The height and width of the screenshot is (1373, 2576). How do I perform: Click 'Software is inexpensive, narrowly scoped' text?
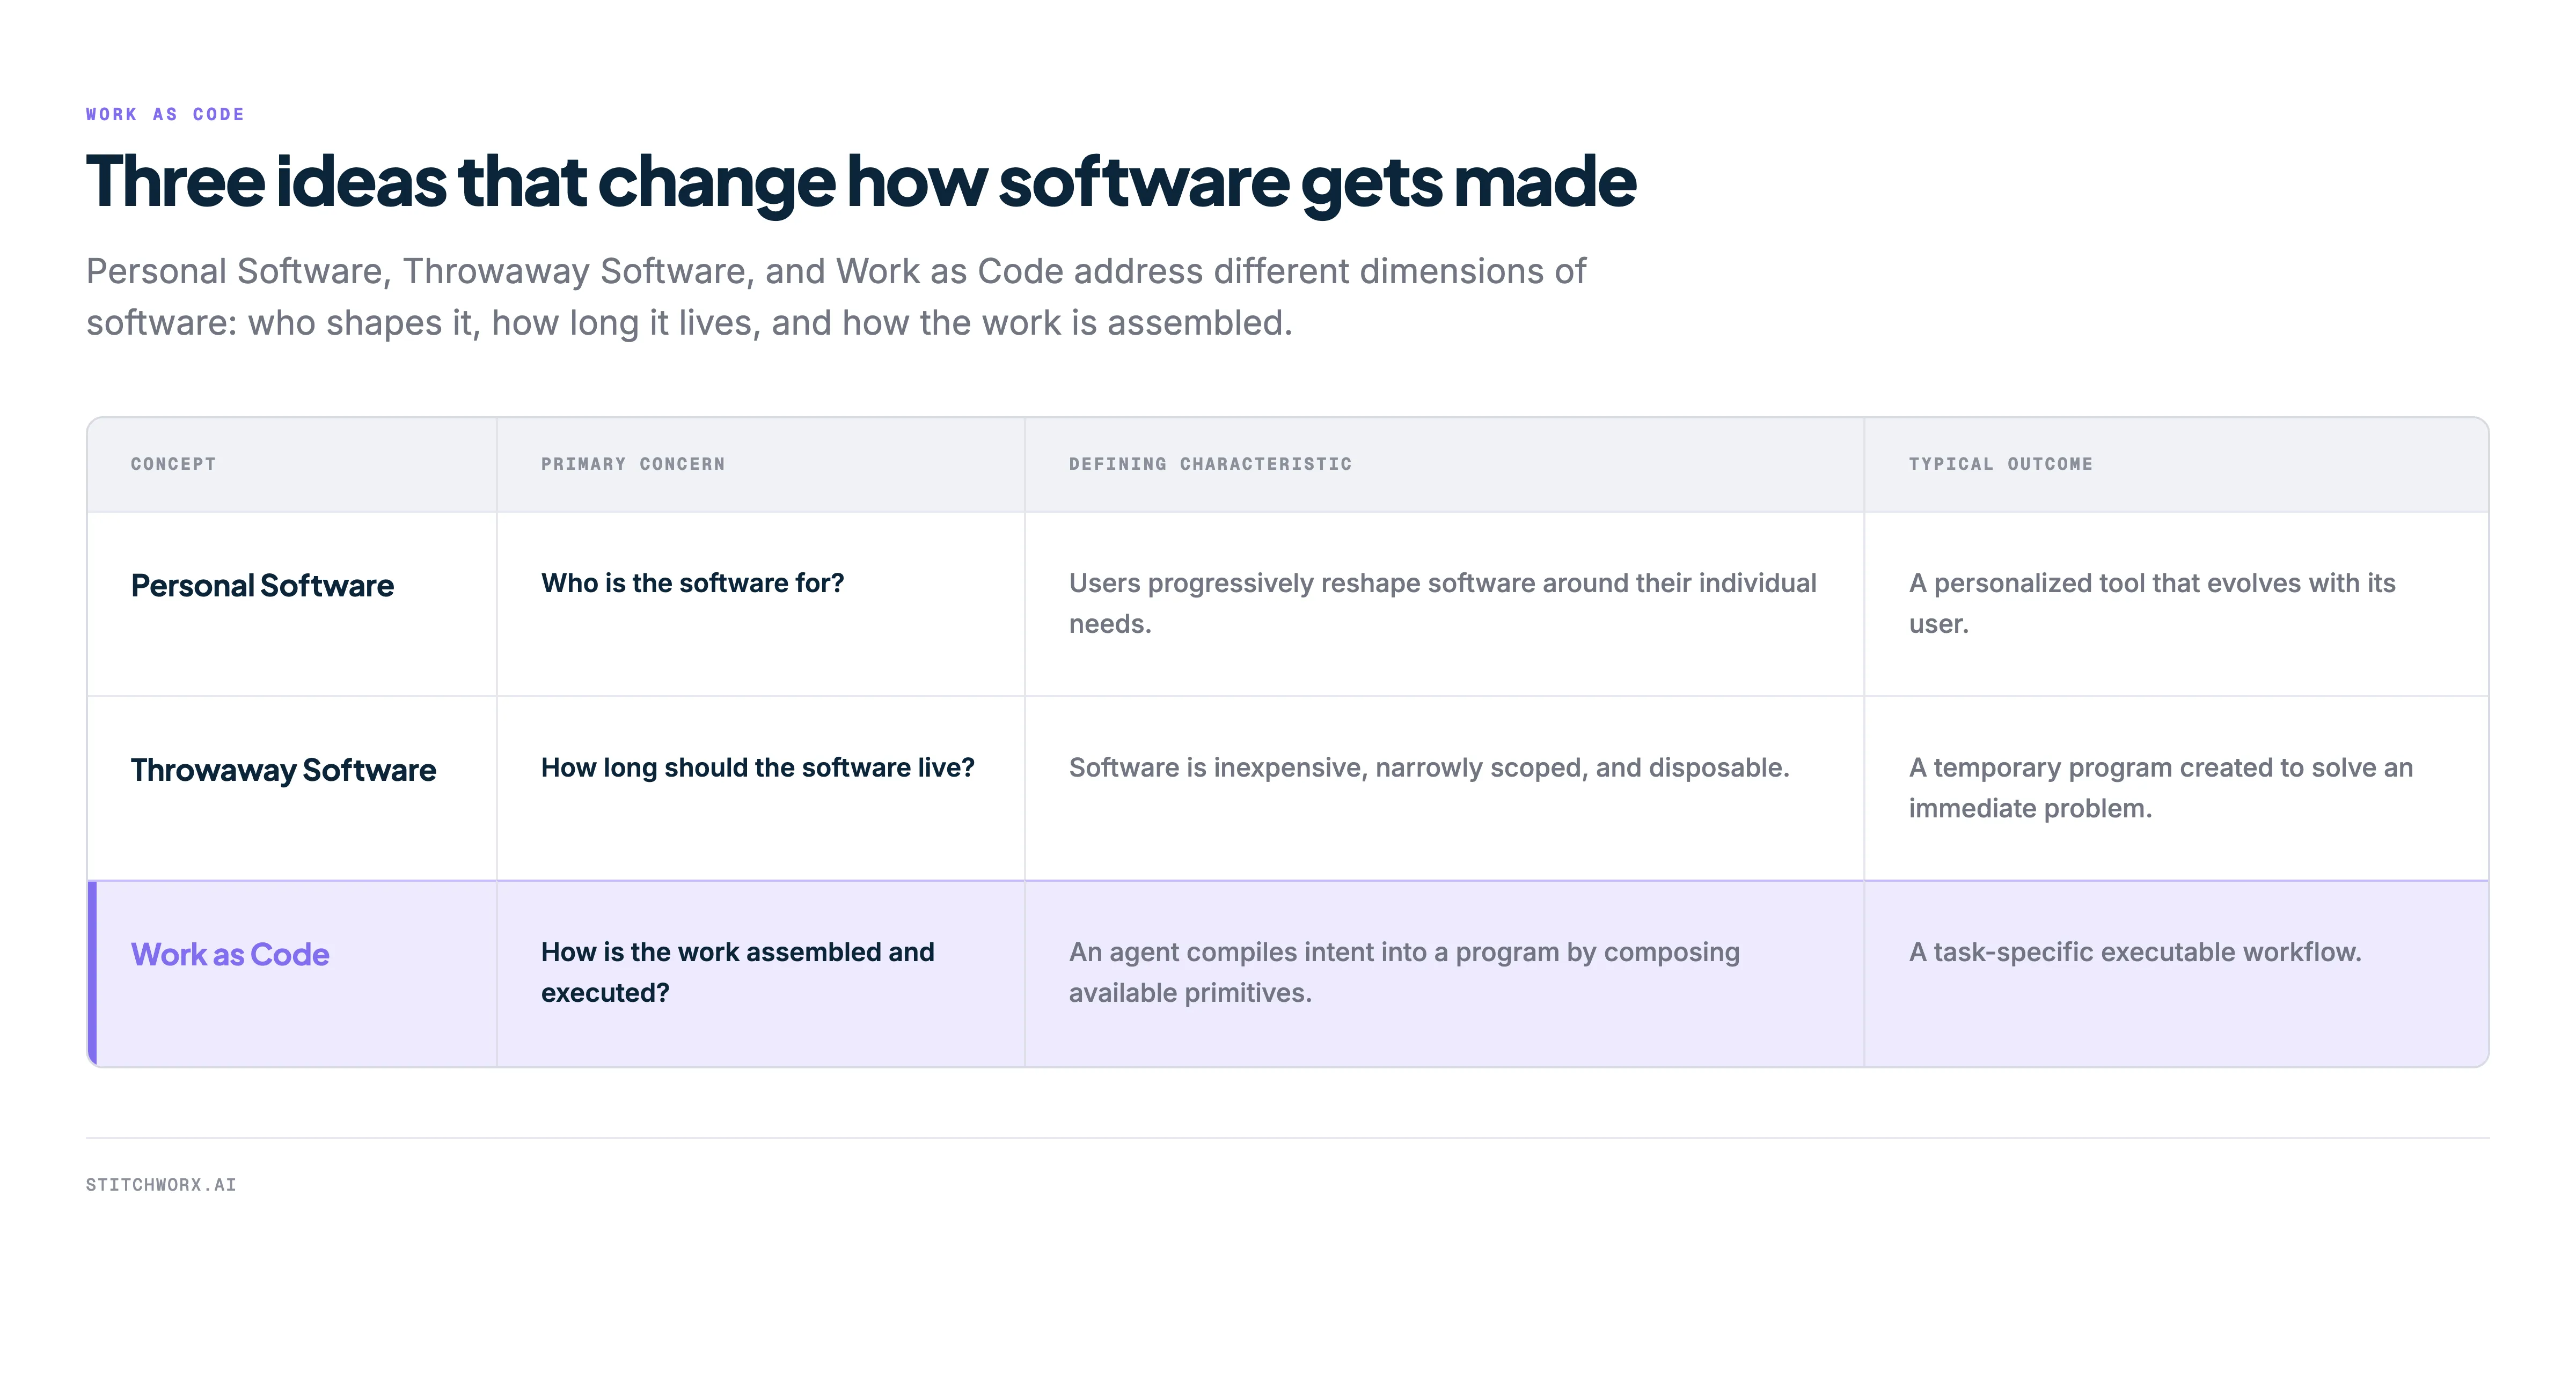[x=1429, y=767]
